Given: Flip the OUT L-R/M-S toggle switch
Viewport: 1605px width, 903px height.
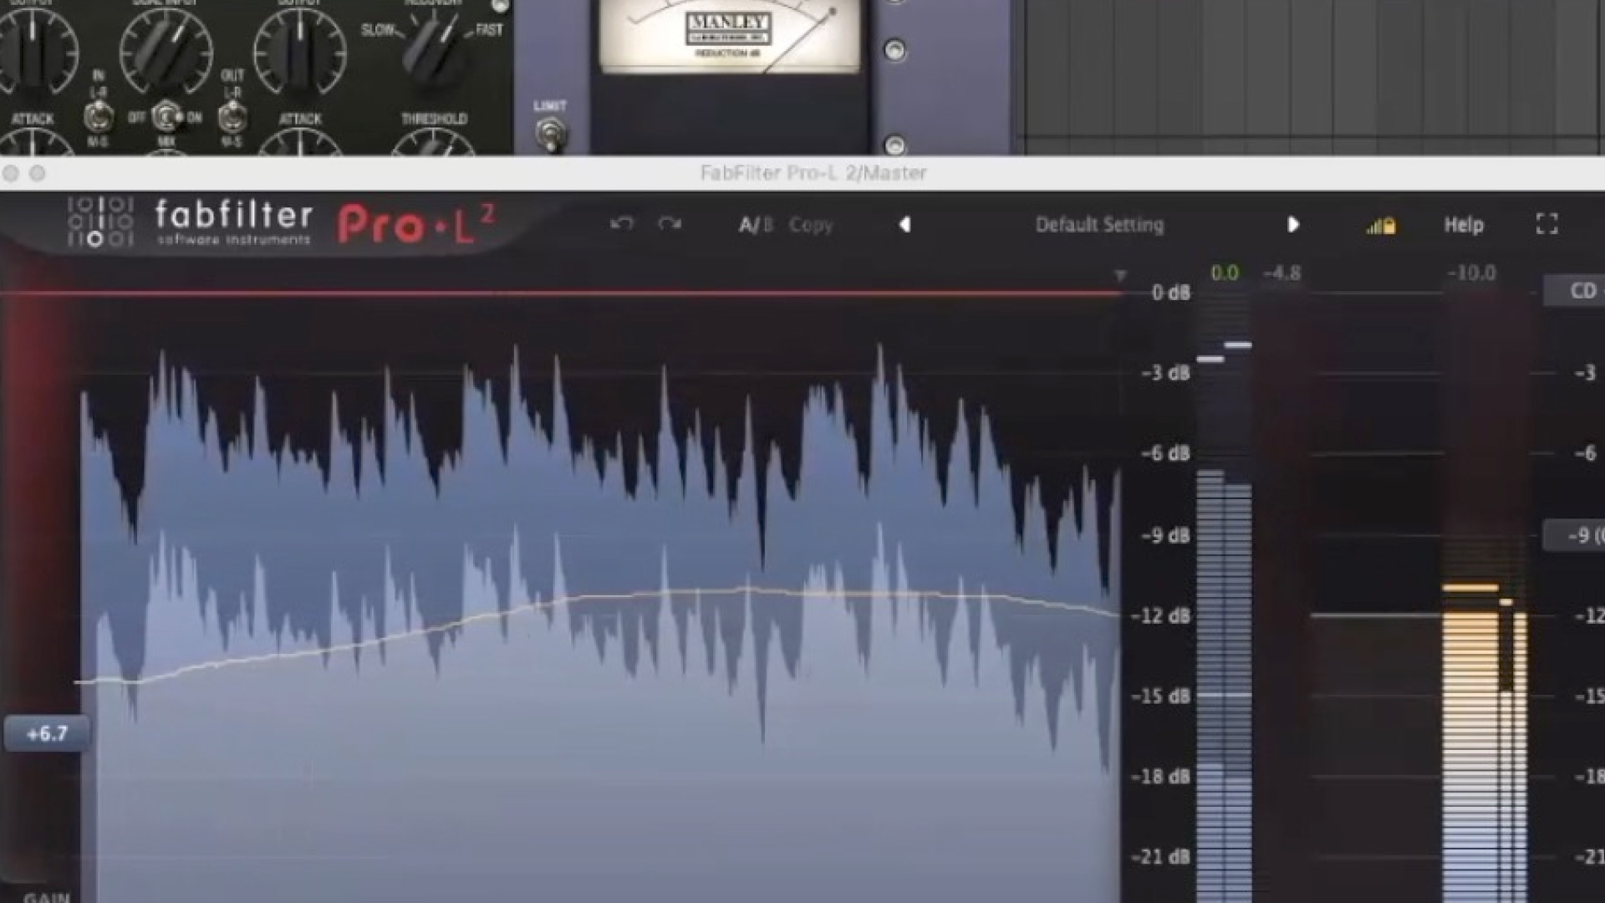Looking at the screenshot, I should pos(232,117).
